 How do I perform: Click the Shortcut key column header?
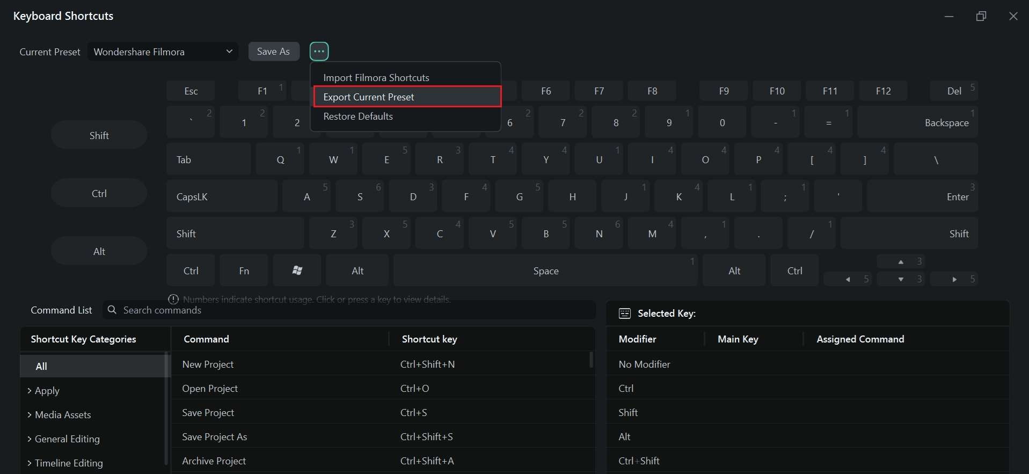tap(429, 339)
